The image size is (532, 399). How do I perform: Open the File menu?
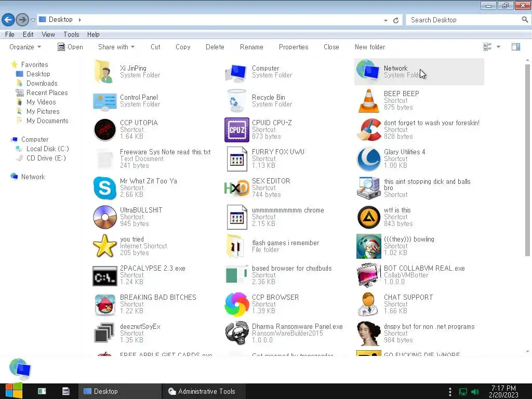pos(10,34)
